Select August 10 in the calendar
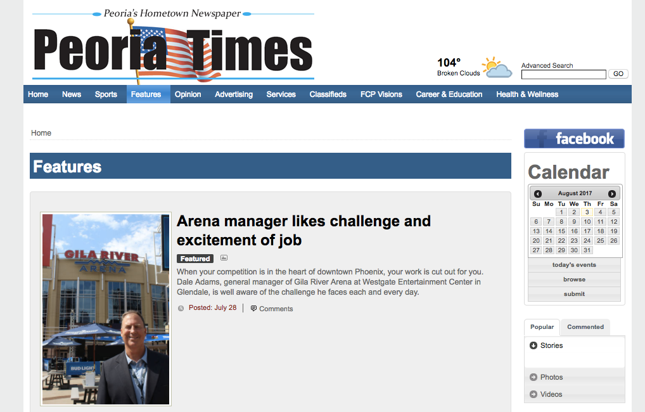Image resolution: width=645 pixels, height=412 pixels. coord(587,222)
